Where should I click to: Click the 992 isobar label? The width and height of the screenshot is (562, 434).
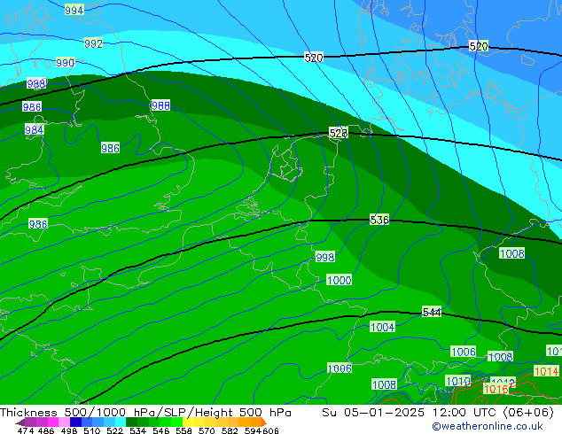(94, 43)
